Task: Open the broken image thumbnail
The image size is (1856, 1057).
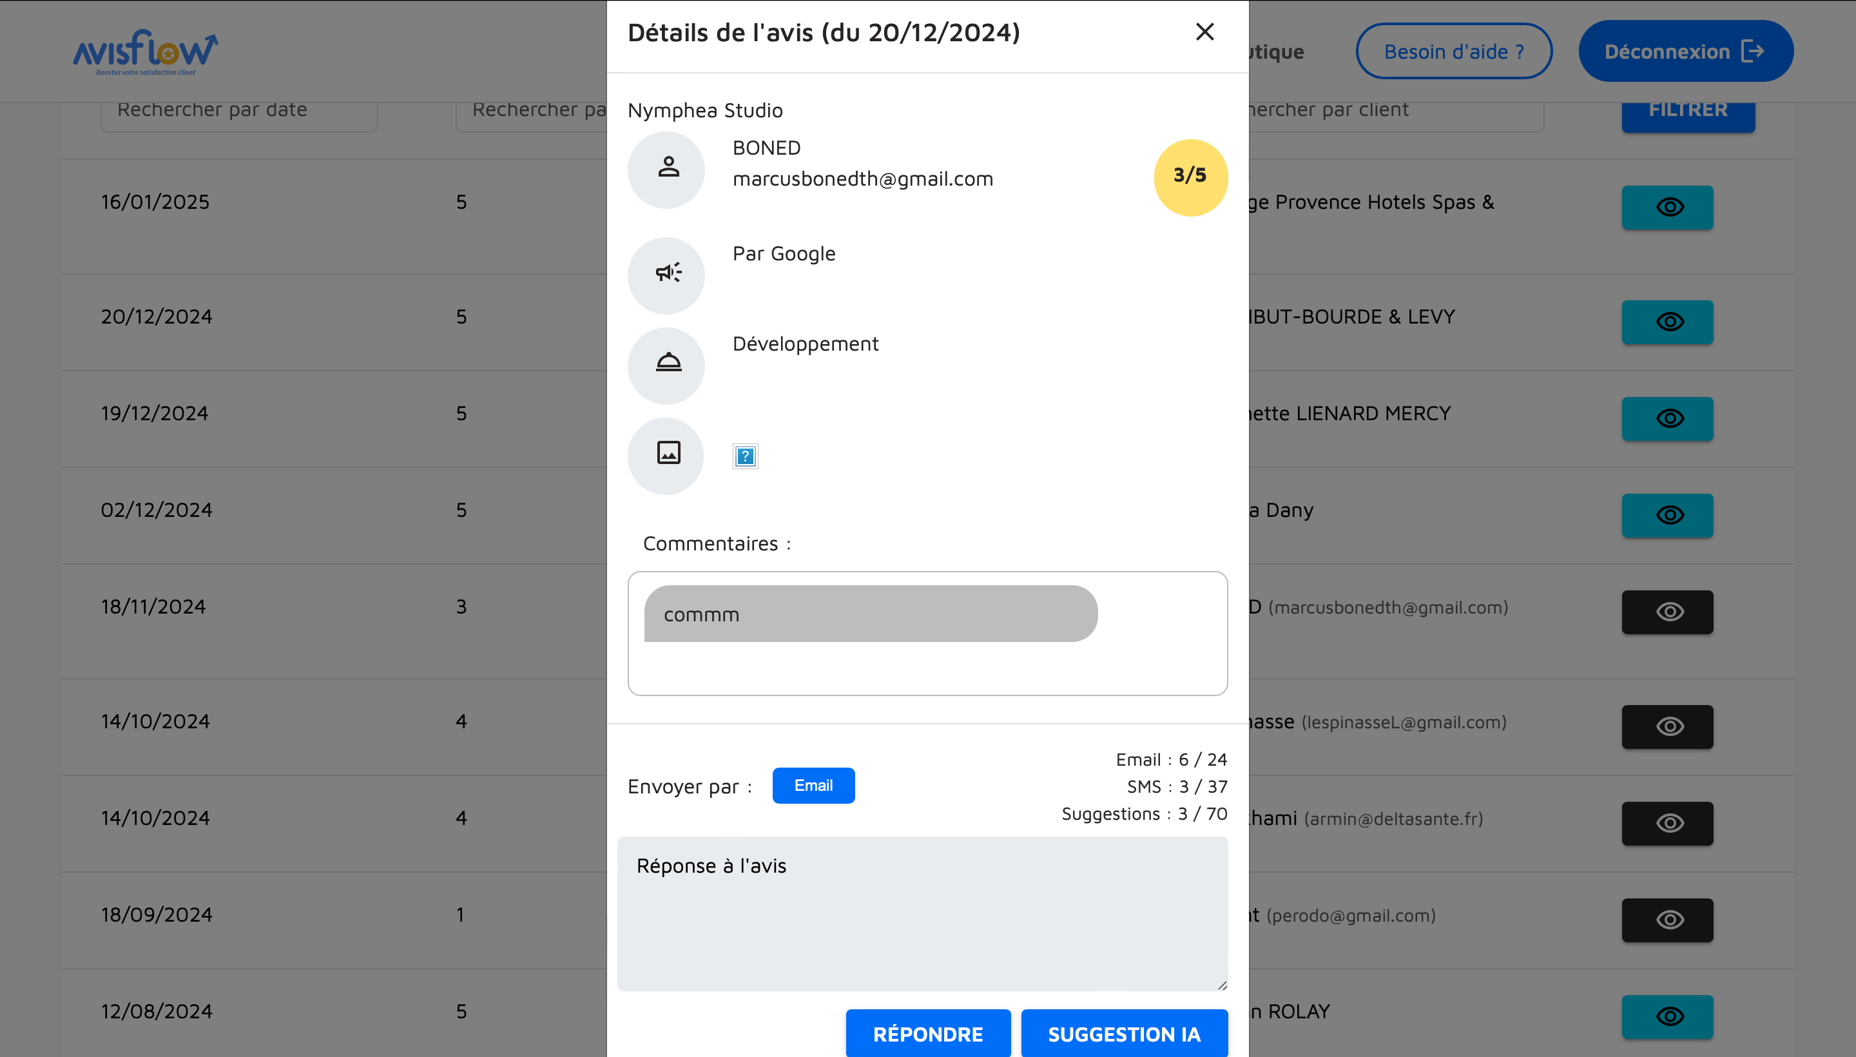Action: pos(745,456)
